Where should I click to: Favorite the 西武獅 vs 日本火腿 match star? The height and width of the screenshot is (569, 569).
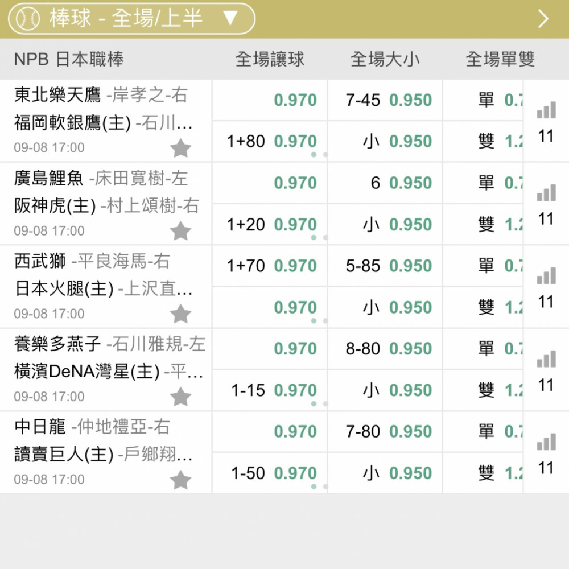click(x=180, y=314)
